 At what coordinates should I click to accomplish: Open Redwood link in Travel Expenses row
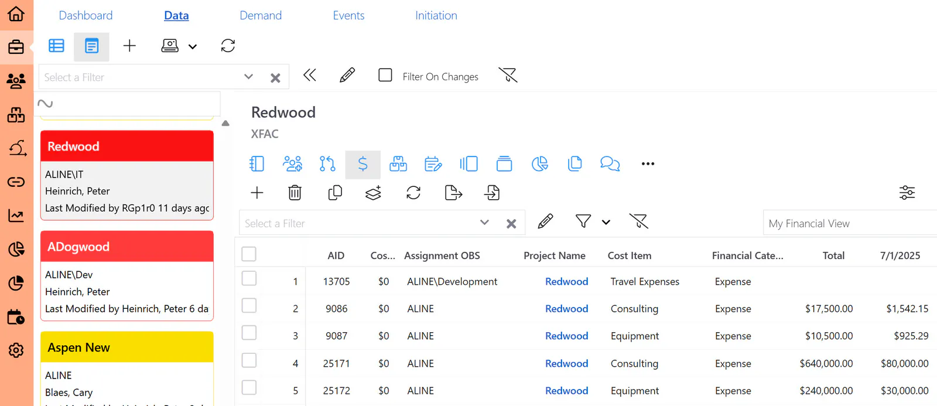pos(566,282)
